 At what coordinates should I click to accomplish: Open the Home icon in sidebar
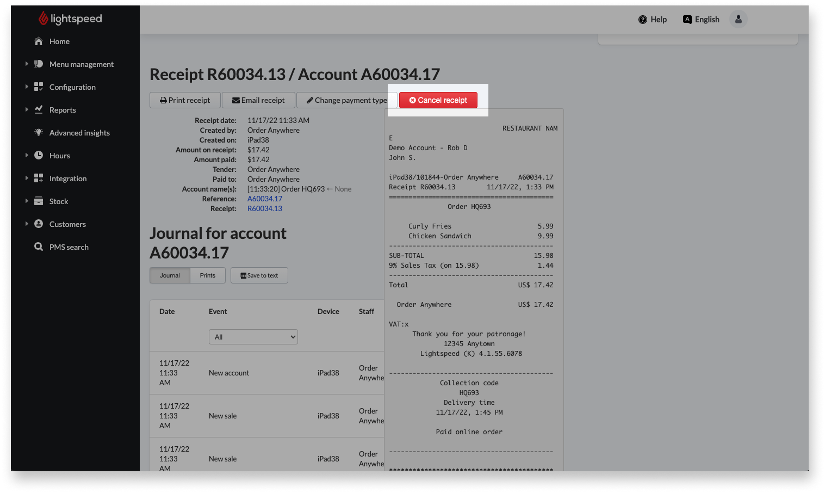pos(39,41)
